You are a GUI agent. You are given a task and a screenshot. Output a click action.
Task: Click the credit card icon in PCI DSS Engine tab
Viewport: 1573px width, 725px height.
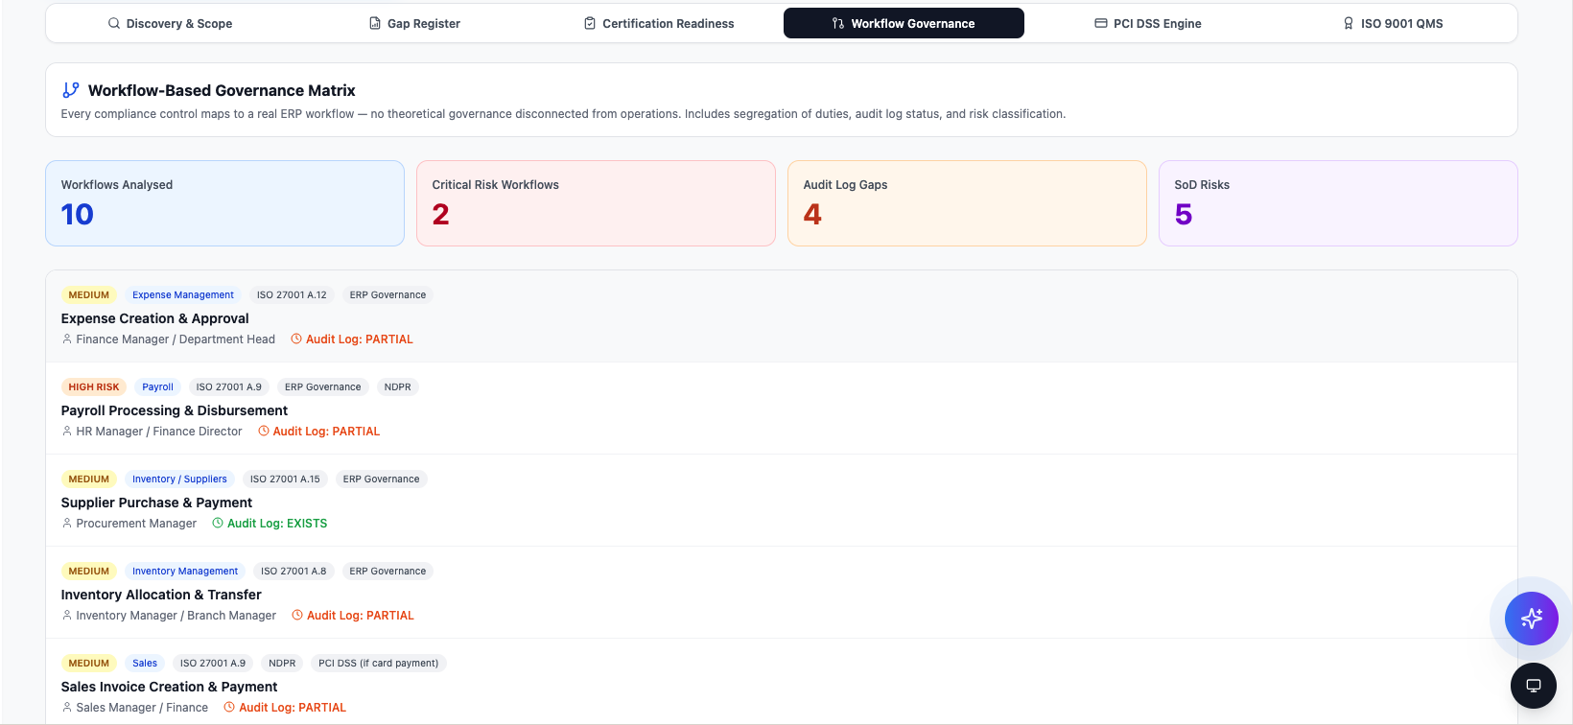point(1101,23)
